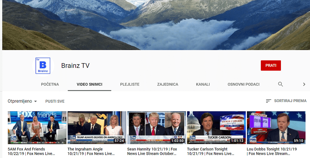Viewport: 310px width, 158px height.
Task: Open the PLEJLISTE tab
Action: (x=130, y=84)
